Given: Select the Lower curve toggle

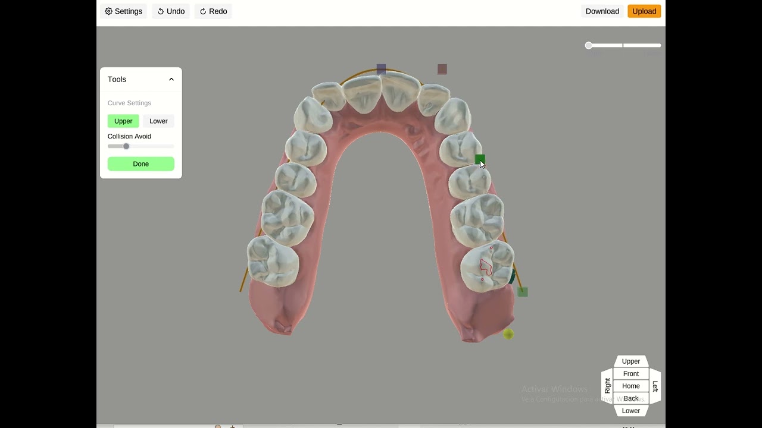Looking at the screenshot, I should (x=158, y=121).
